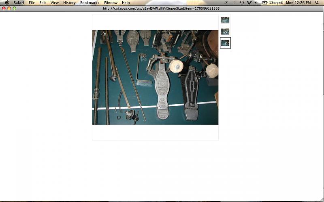The height and width of the screenshot is (202, 324).
Task: Click the volume speaker icon
Action: (256, 2)
